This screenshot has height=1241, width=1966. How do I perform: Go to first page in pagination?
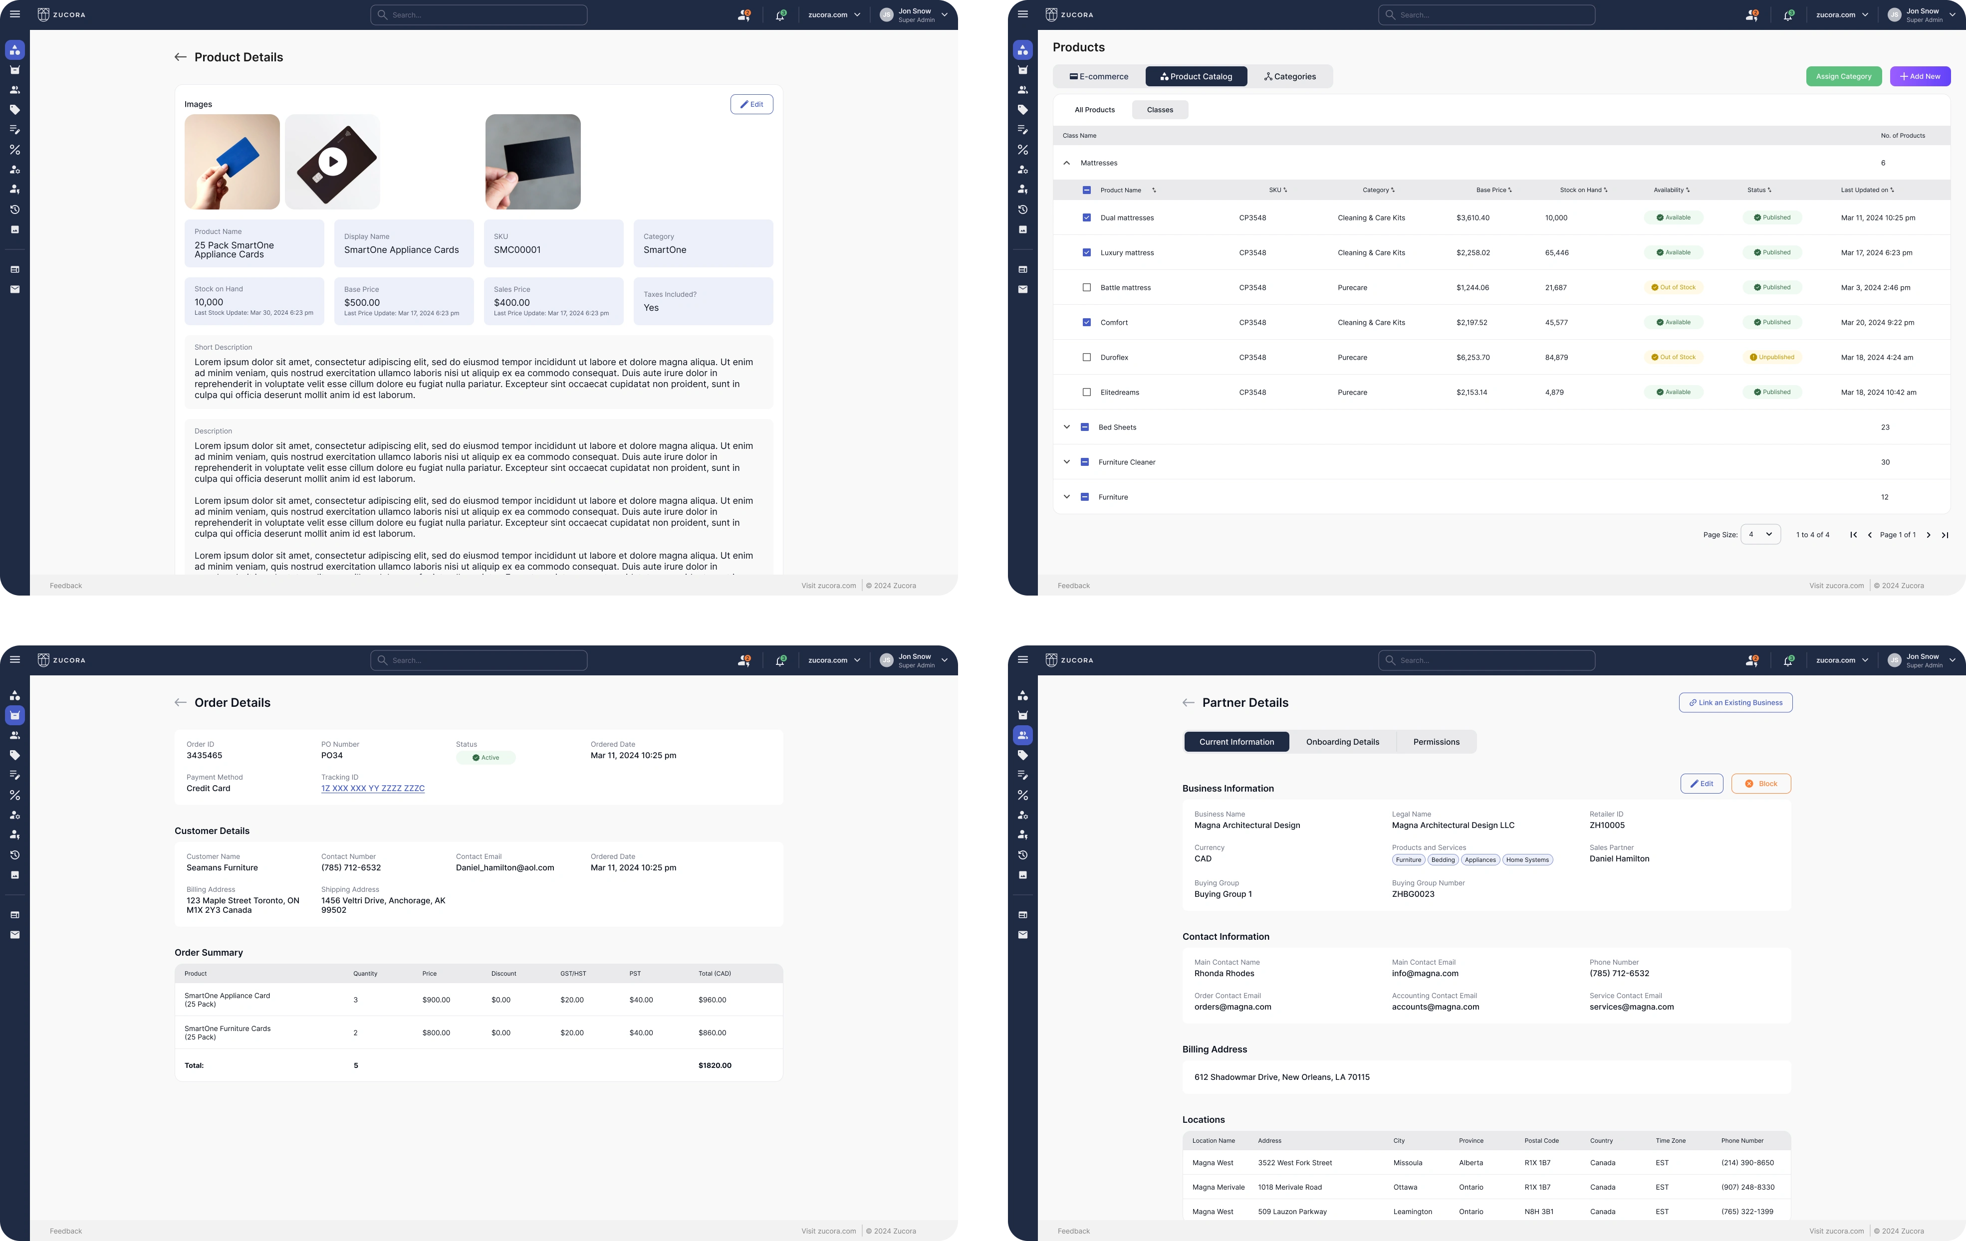[x=1853, y=535]
